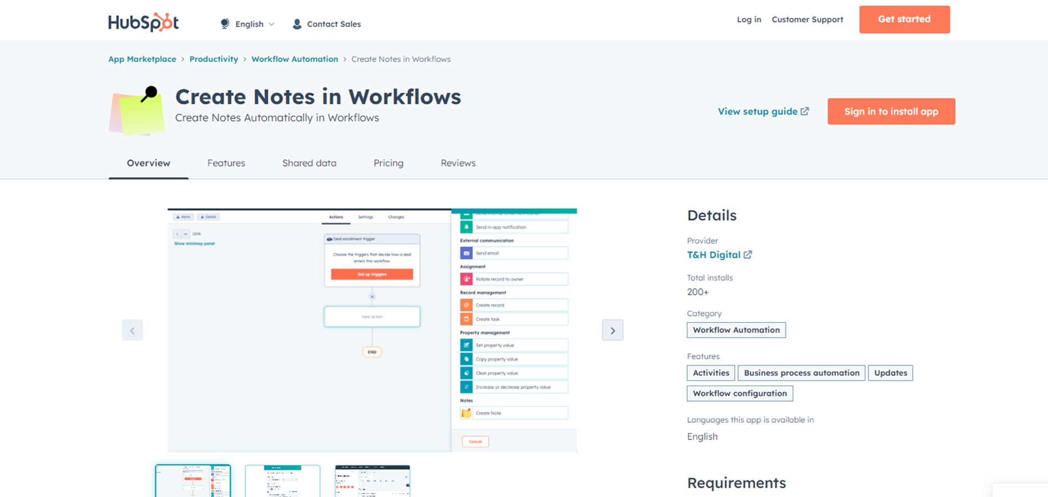Go to App Marketplace breadcrumb
Image resolution: width=1048 pixels, height=497 pixels.
(142, 59)
